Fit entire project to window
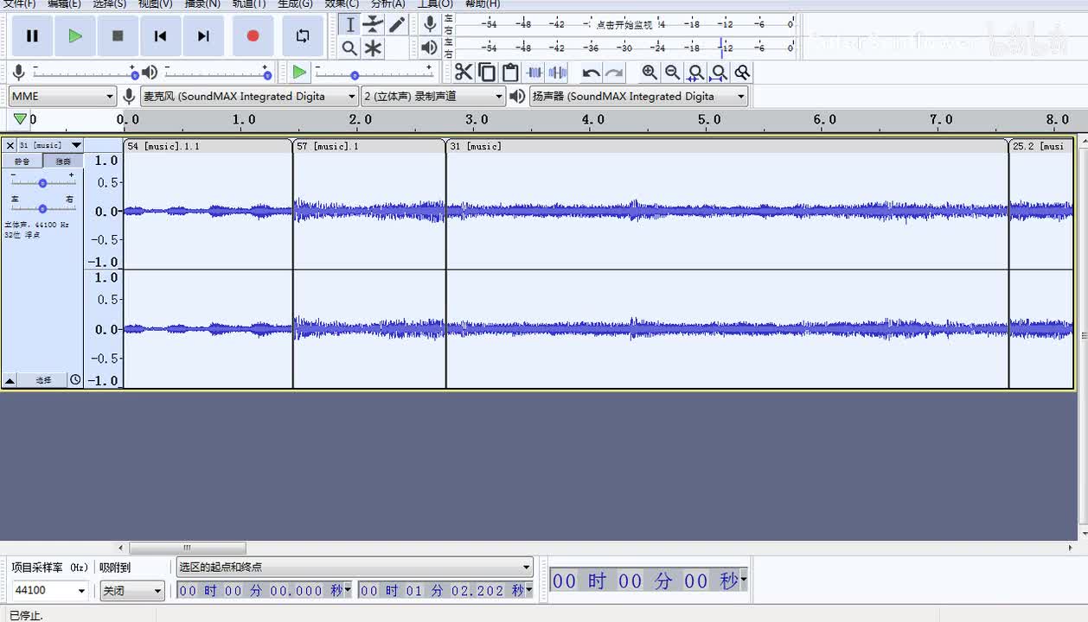Viewport: 1088px width, 622px height. point(718,73)
